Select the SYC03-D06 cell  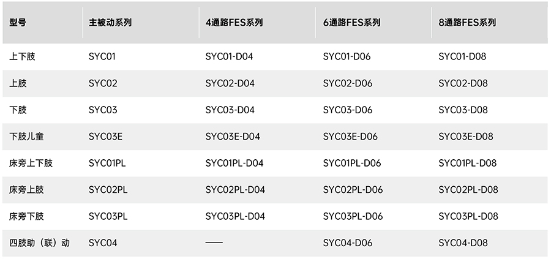(347, 110)
